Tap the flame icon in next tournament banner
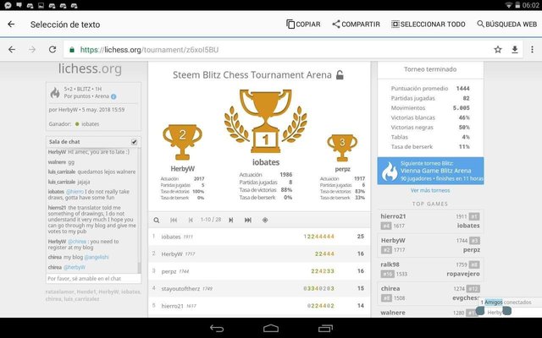Viewport: 542px width, 338px height. (390, 172)
